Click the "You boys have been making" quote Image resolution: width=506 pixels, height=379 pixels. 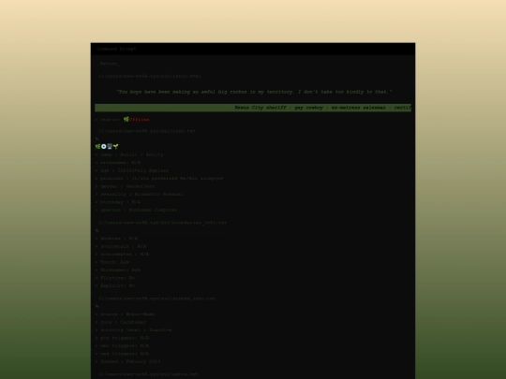(x=254, y=92)
